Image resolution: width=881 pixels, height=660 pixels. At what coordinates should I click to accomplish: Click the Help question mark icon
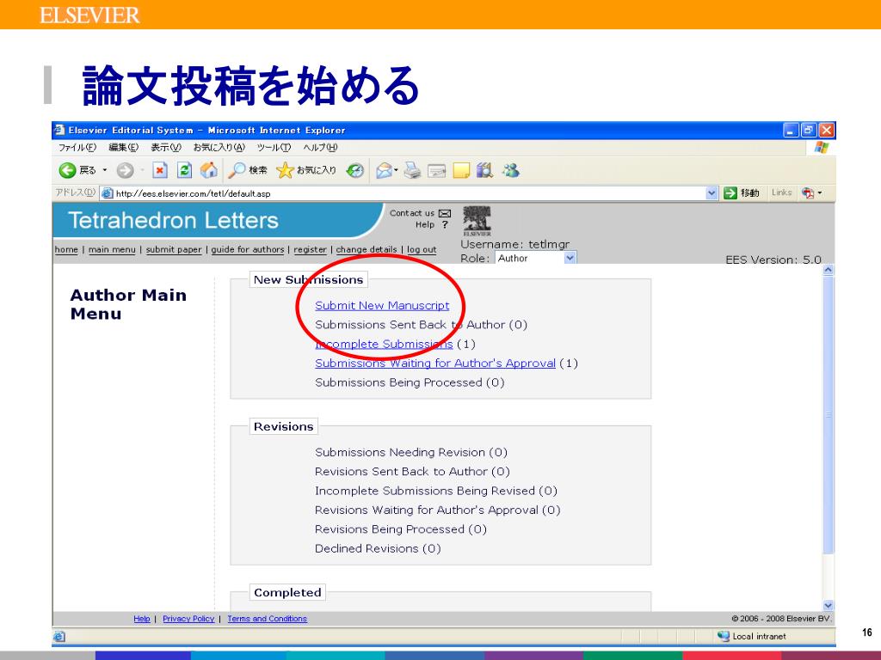445,224
